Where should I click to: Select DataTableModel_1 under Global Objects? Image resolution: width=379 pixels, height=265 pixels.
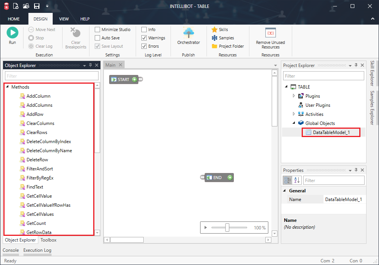point(332,132)
